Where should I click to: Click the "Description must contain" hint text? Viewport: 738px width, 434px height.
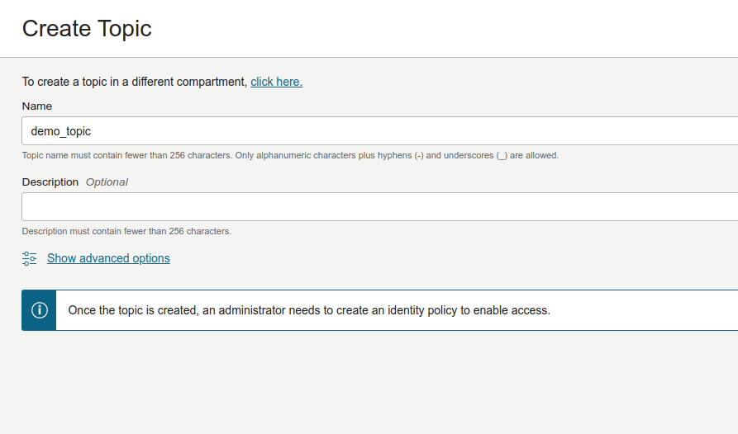(x=126, y=231)
